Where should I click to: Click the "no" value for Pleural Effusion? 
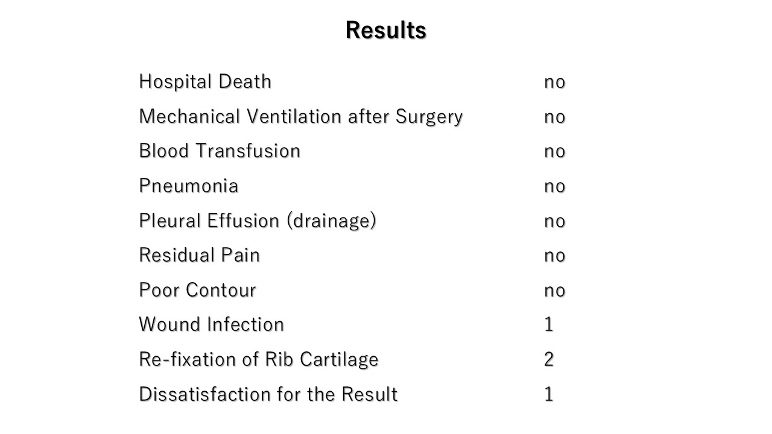tap(554, 221)
